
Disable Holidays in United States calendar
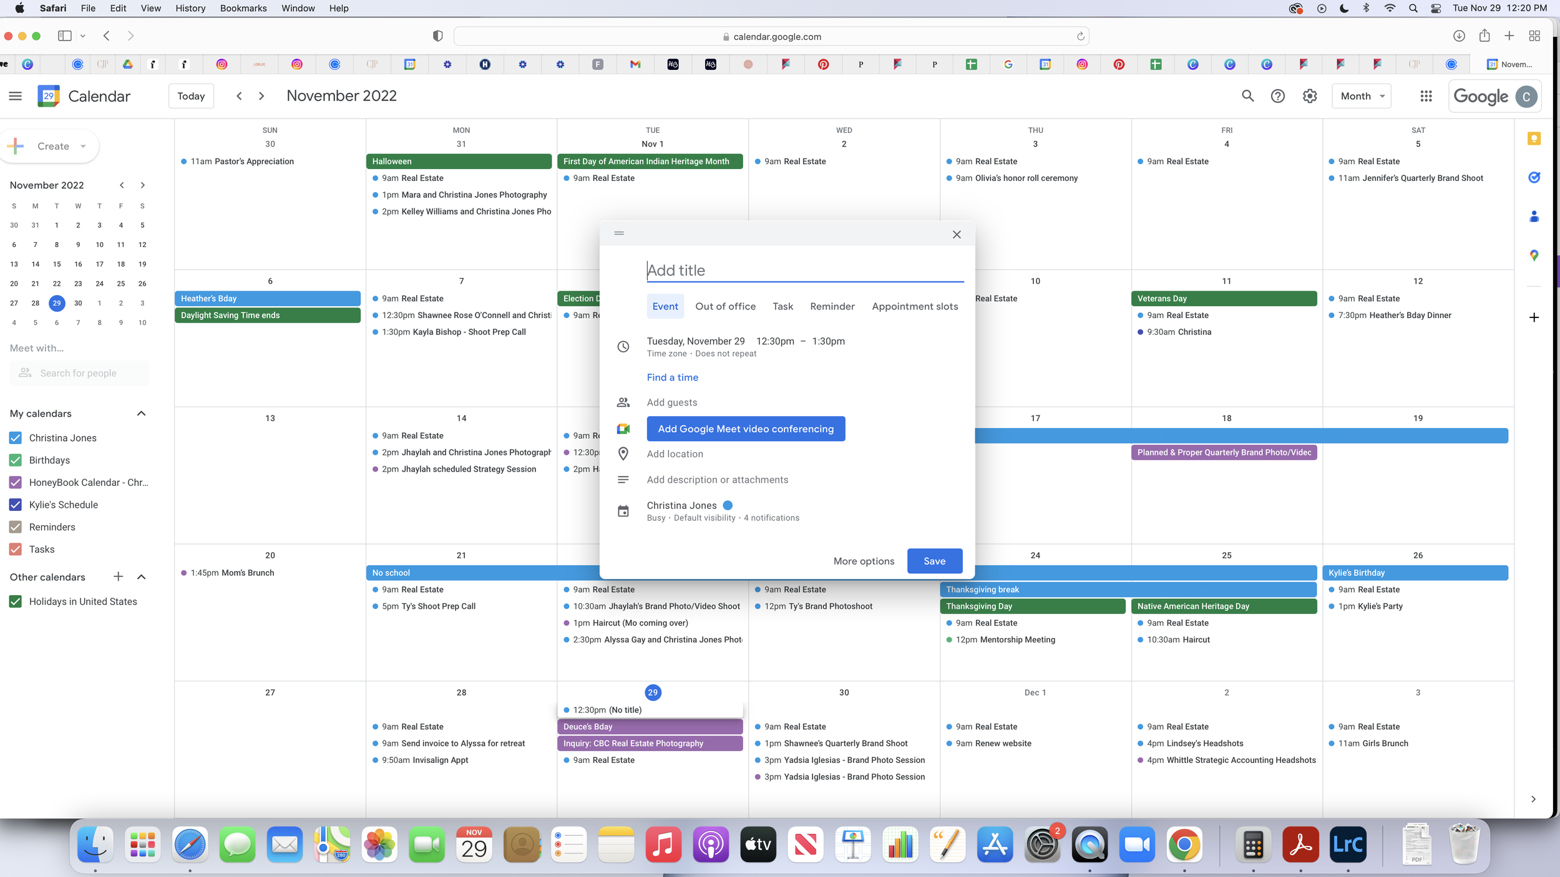(16, 601)
